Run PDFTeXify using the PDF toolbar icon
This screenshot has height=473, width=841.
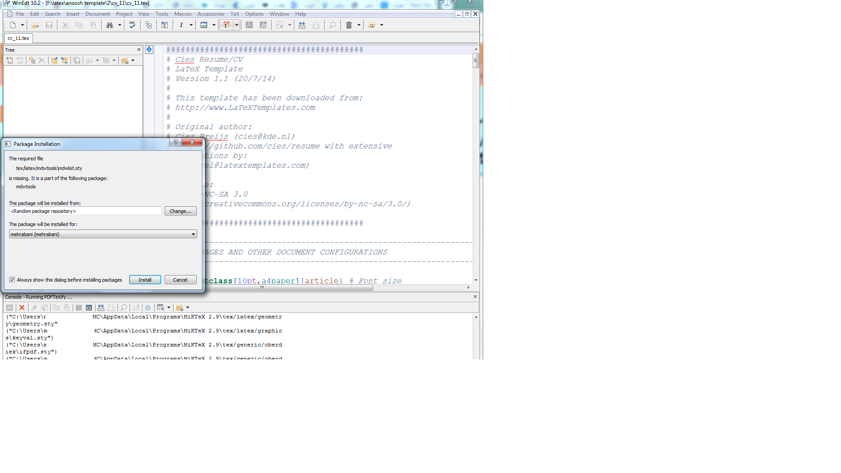coord(227,25)
